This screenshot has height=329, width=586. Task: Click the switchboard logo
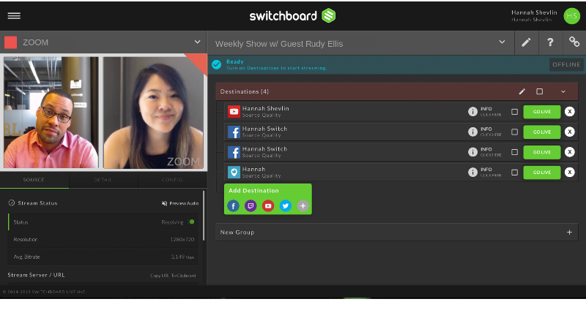coord(292,15)
